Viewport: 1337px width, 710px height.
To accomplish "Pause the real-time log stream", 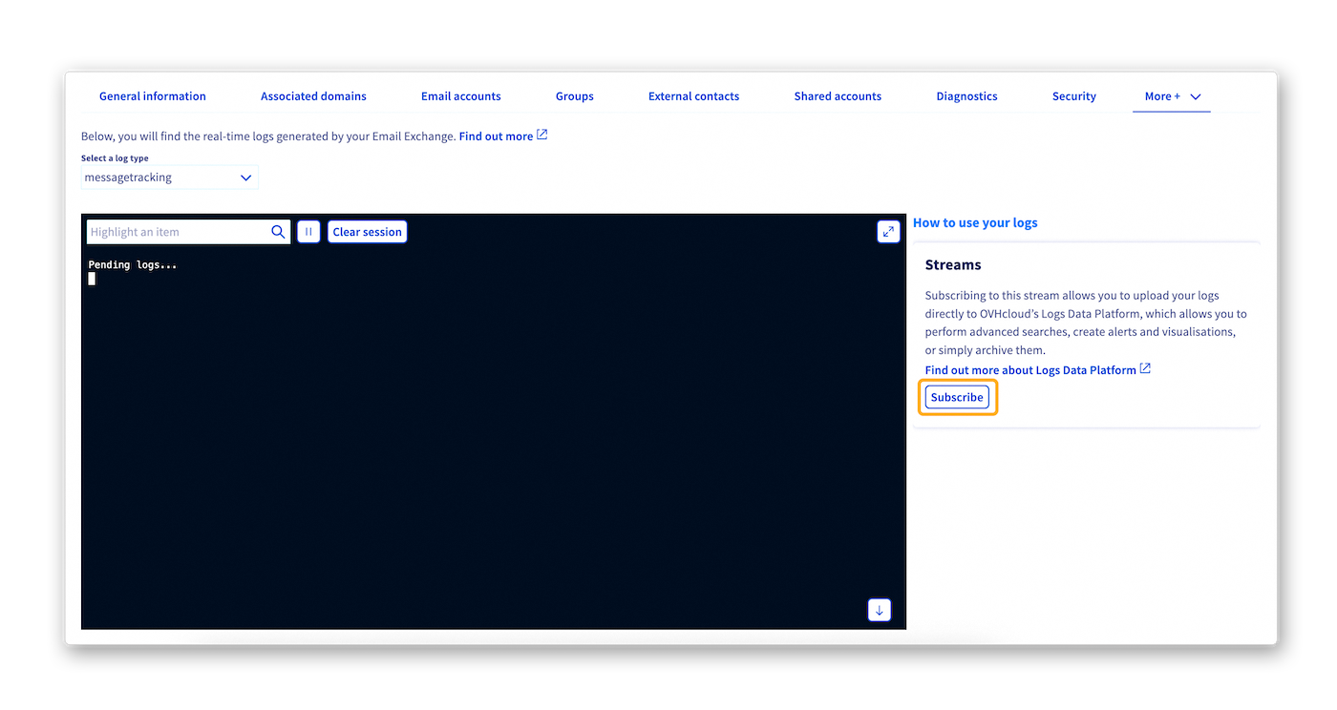I will 308,231.
